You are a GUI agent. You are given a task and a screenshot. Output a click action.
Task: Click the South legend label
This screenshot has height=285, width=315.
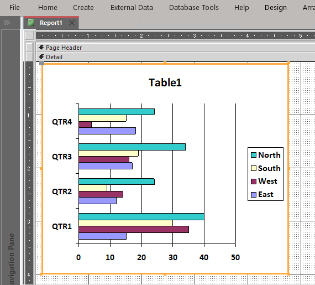click(x=269, y=168)
